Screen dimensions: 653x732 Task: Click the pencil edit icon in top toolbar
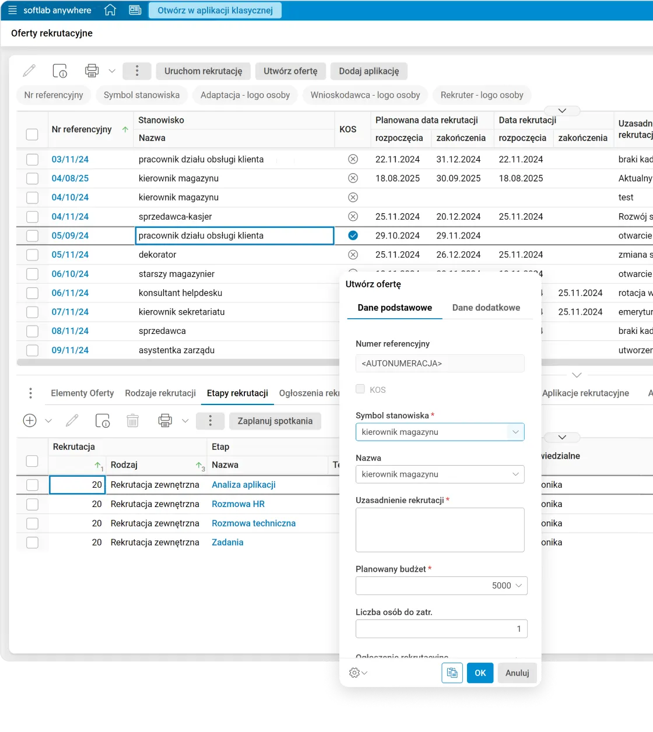point(29,71)
